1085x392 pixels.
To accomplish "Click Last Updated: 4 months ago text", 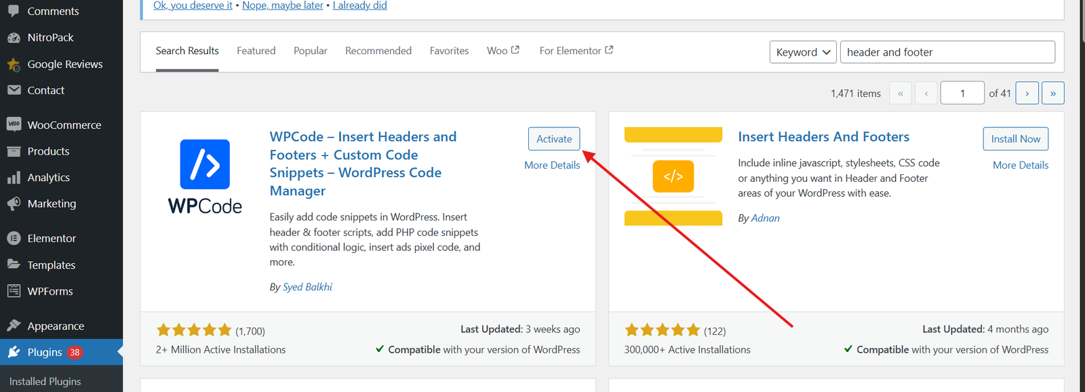I will click(985, 329).
